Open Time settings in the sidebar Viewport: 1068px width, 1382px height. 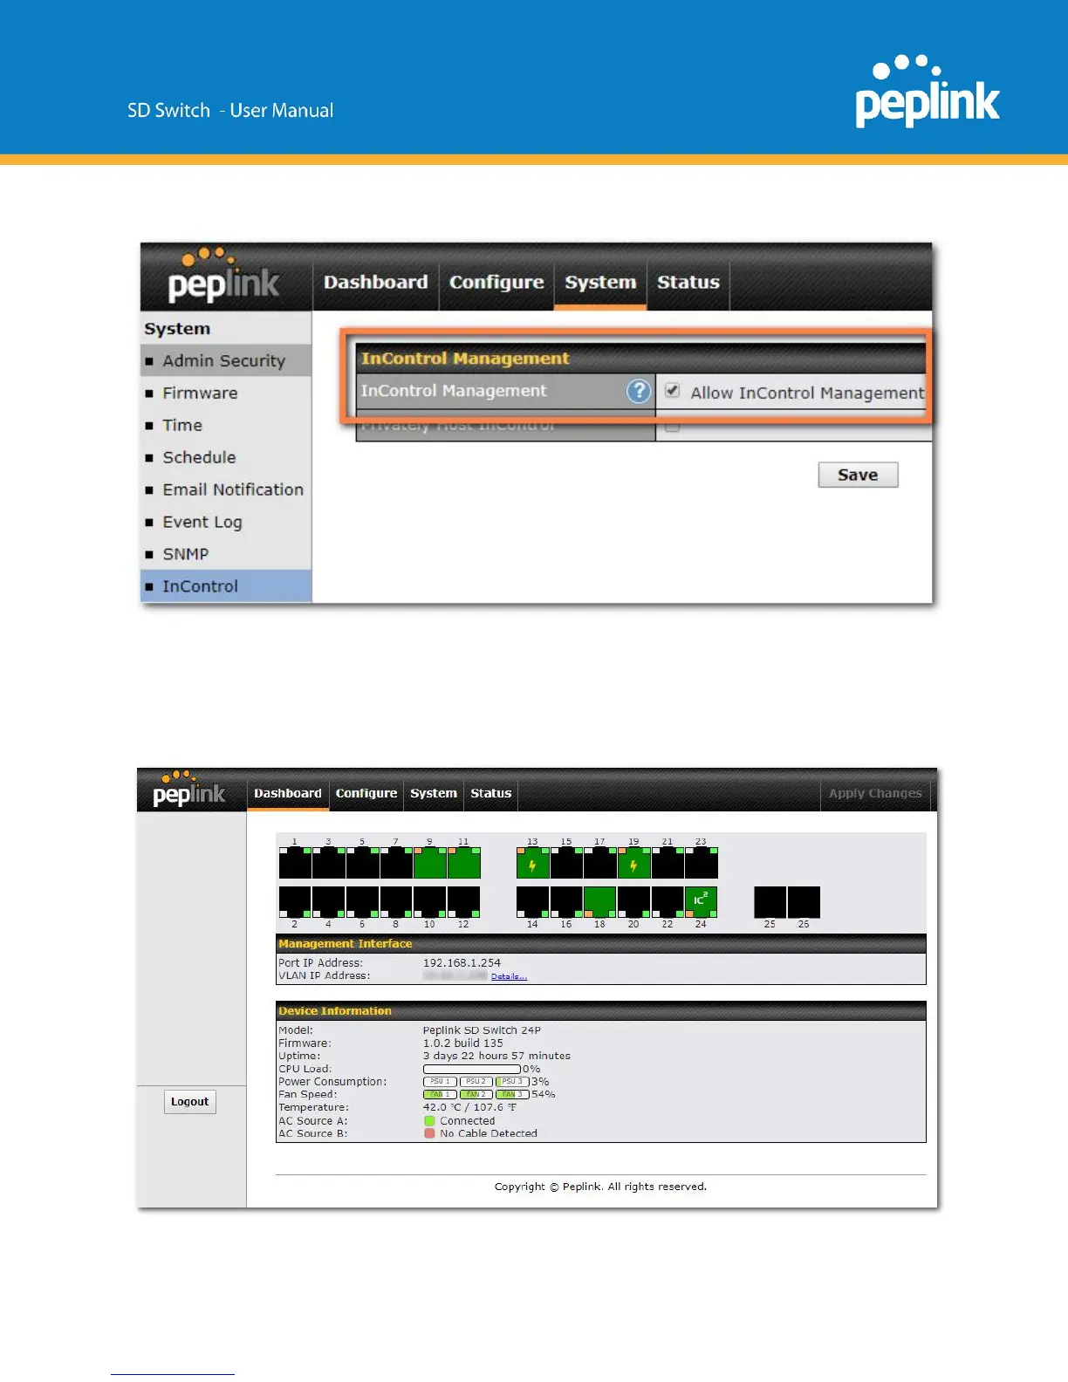click(226, 426)
